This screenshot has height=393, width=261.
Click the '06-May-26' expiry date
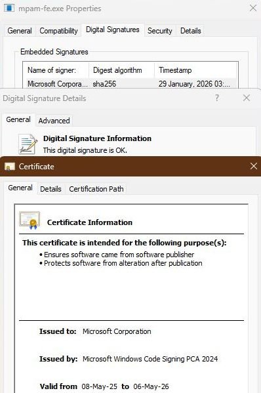[151, 386]
